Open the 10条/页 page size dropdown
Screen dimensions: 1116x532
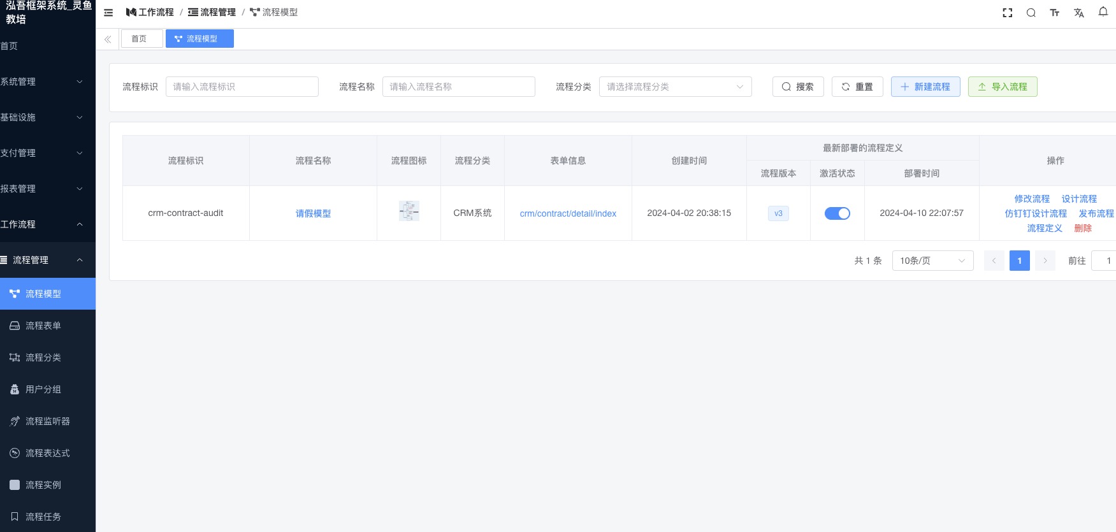[x=932, y=261]
